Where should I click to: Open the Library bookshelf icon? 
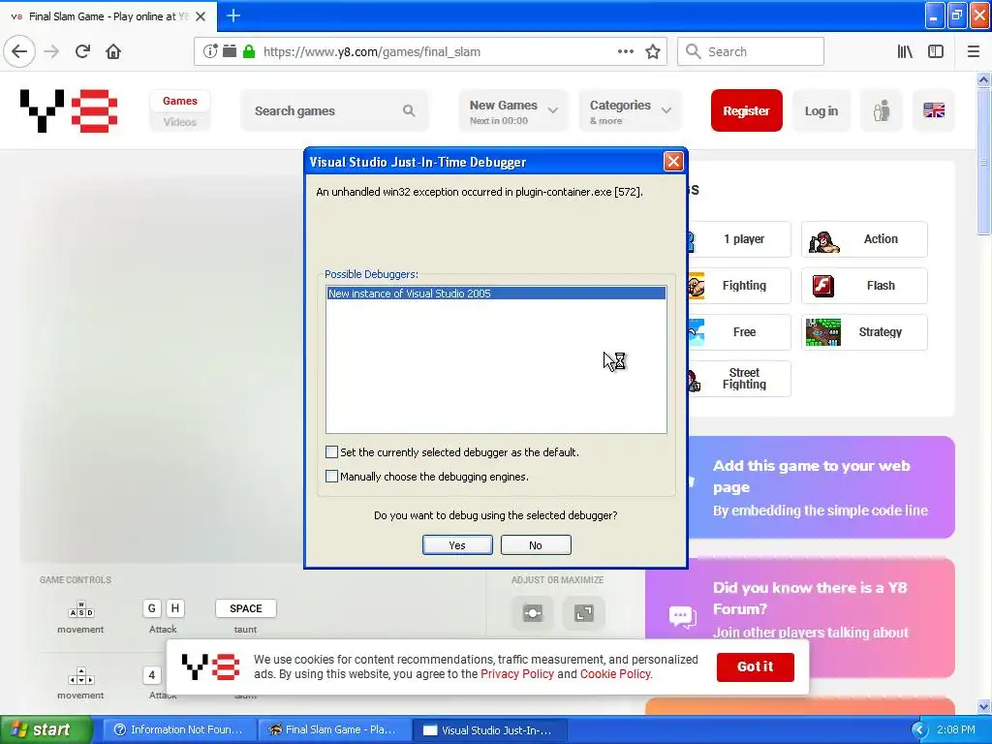click(905, 52)
